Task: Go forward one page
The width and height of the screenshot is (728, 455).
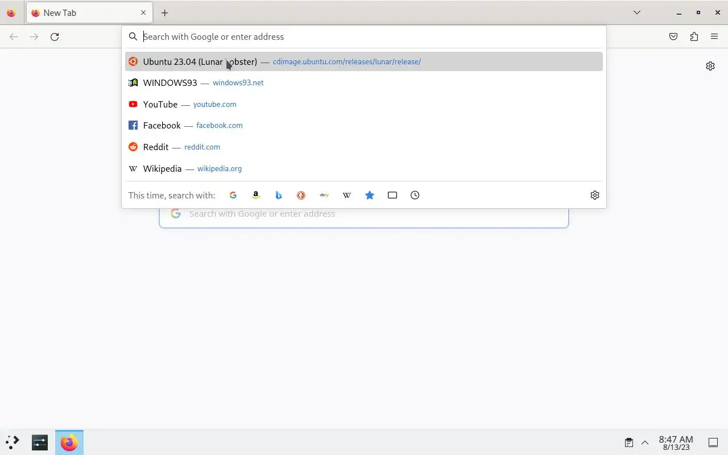Action: [35, 36]
